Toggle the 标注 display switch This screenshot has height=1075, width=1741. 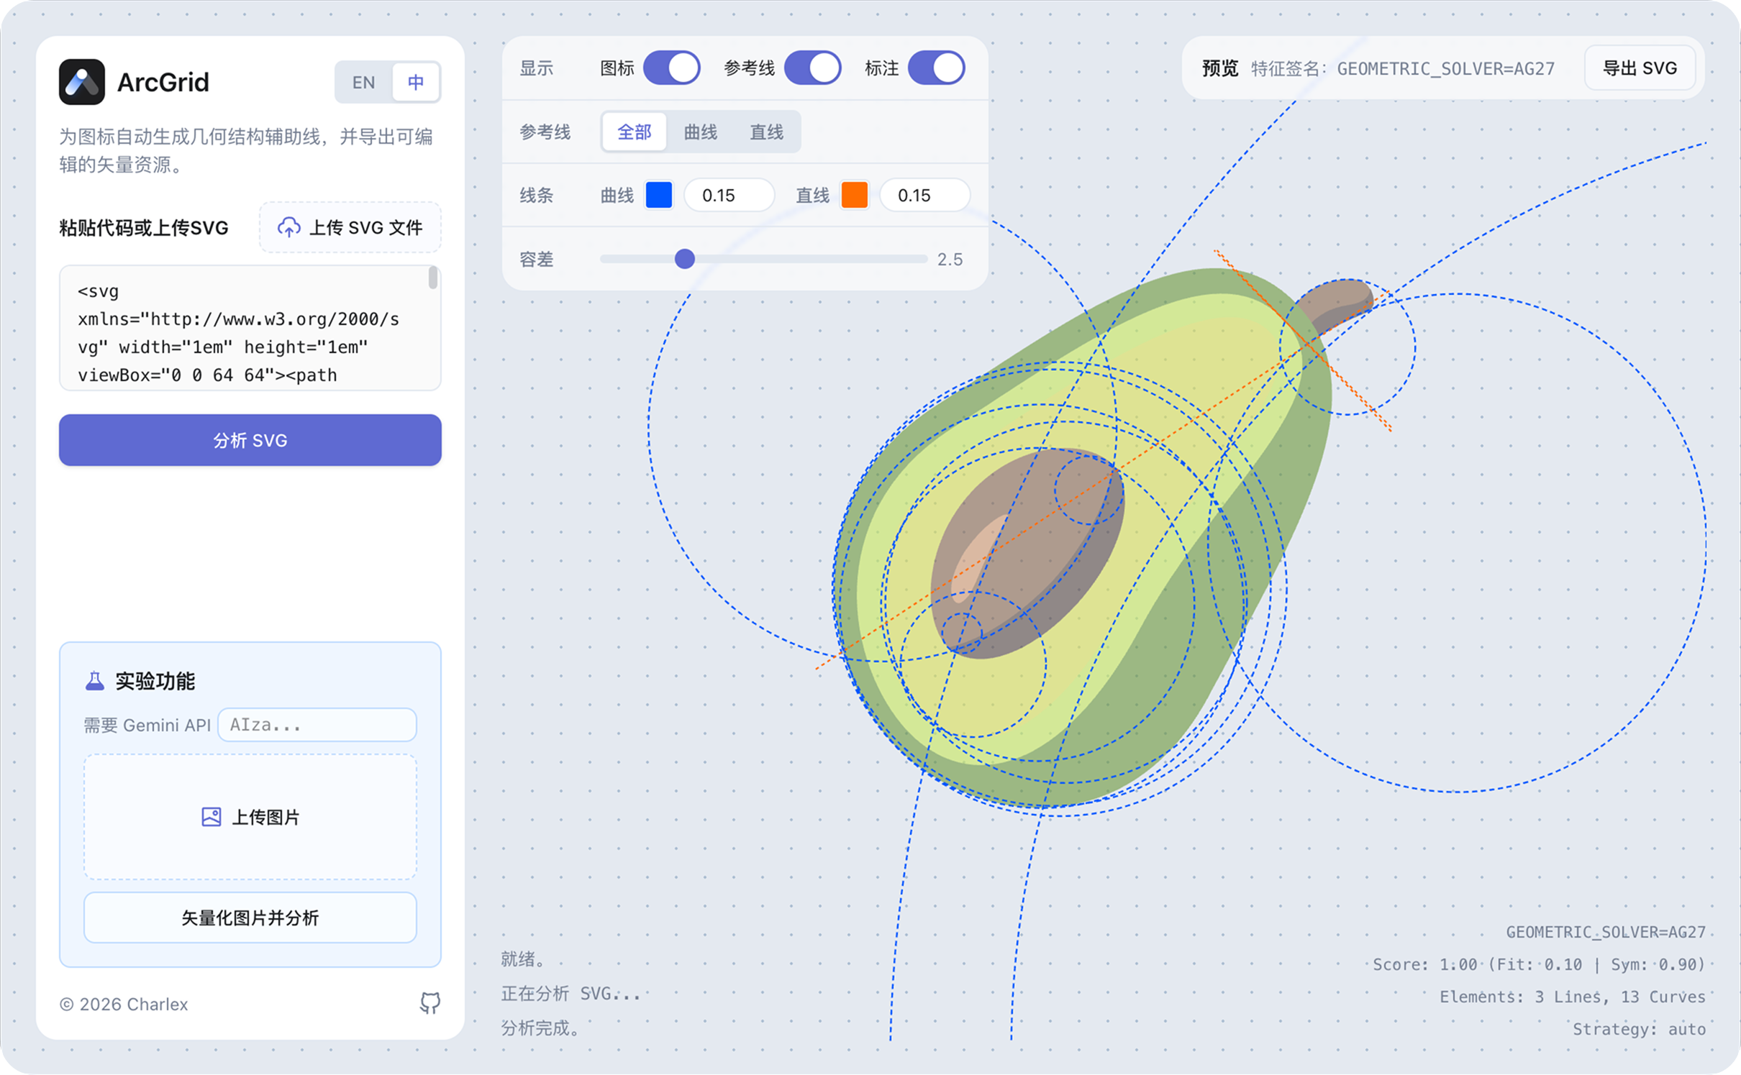(x=936, y=68)
